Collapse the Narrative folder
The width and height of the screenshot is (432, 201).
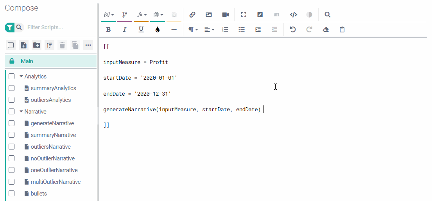[x=21, y=112]
